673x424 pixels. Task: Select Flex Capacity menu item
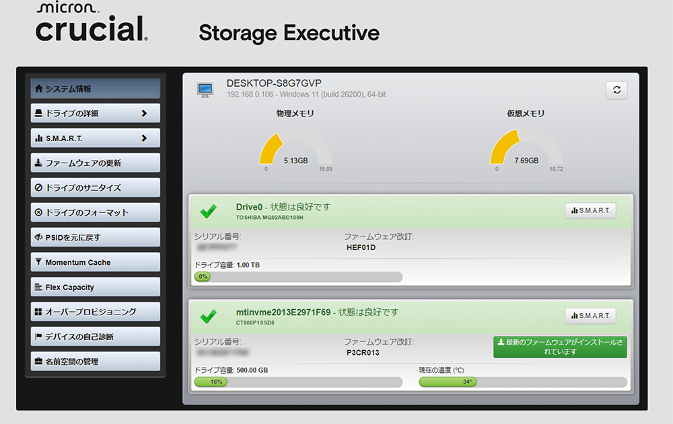95,287
